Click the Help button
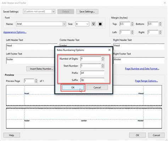168x141 pixels. [11, 135]
